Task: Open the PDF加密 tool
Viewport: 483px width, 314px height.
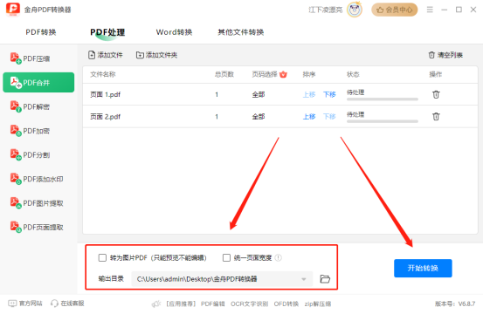Action: tap(38, 131)
